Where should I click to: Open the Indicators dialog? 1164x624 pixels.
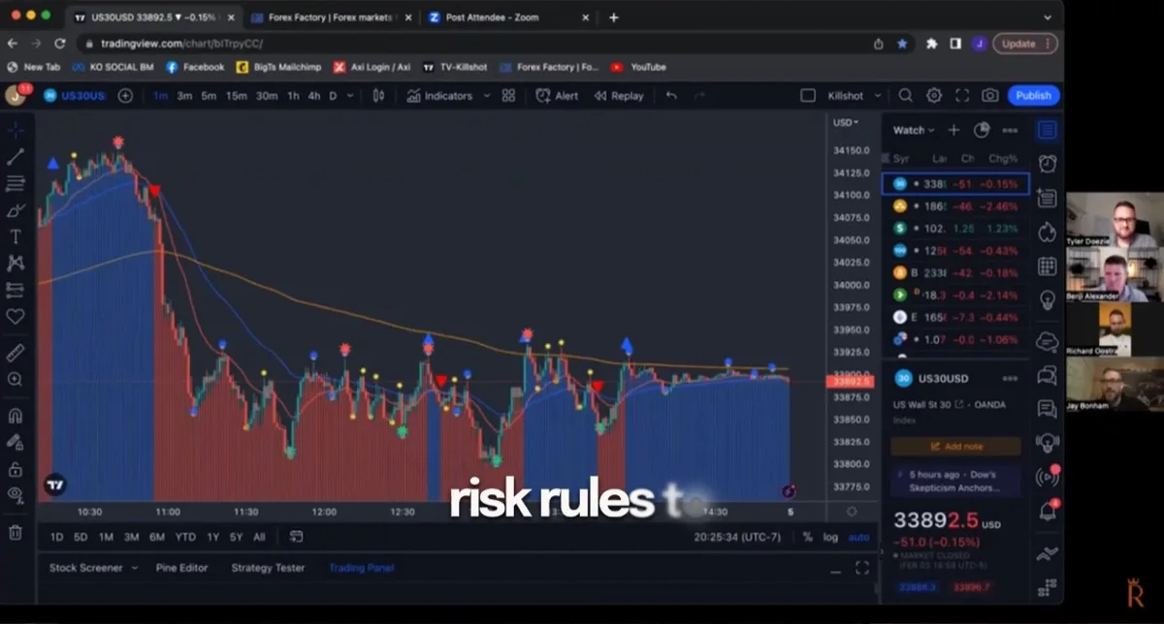pos(439,96)
